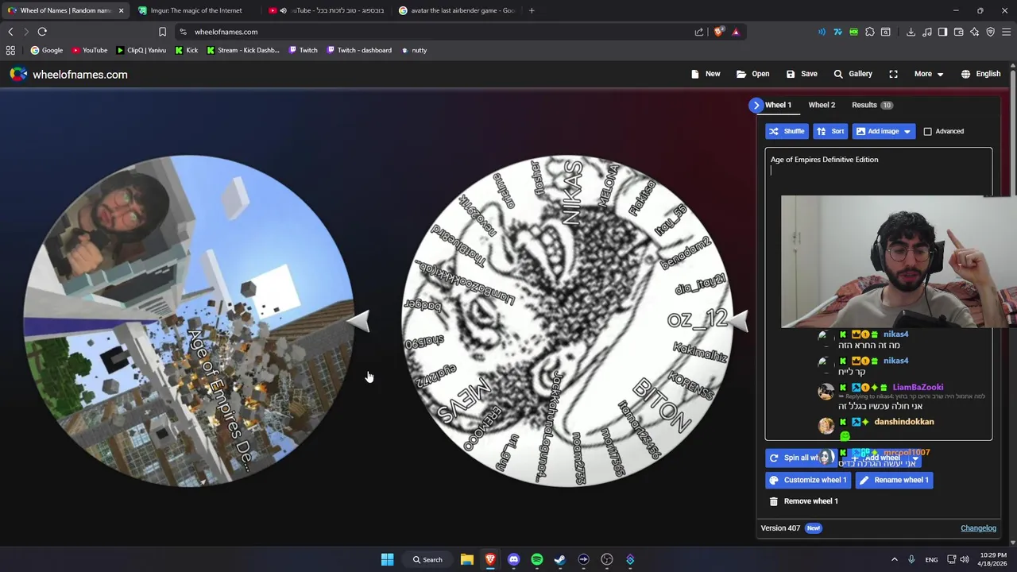Open taskbar Search
This screenshot has height=572, width=1017.
427,559
